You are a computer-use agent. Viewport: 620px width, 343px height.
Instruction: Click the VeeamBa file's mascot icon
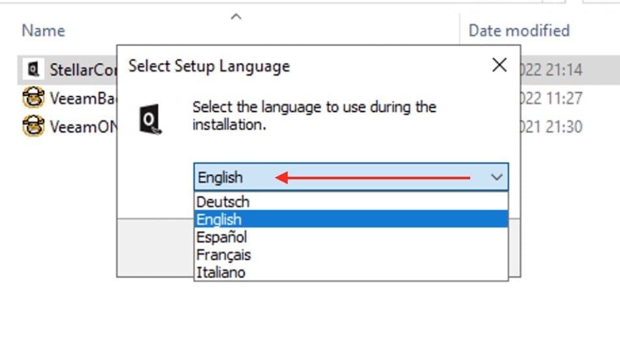click(33, 98)
